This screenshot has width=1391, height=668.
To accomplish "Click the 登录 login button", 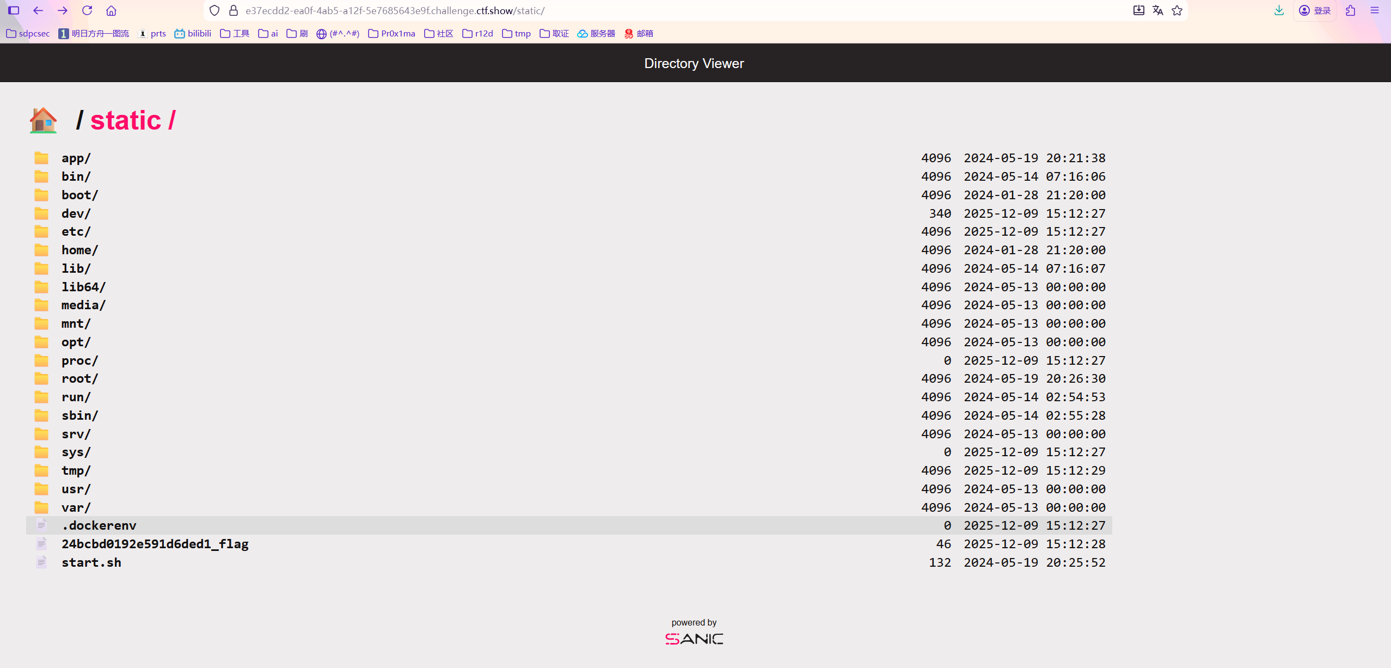I will pyautogui.click(x=1315, y=10).
